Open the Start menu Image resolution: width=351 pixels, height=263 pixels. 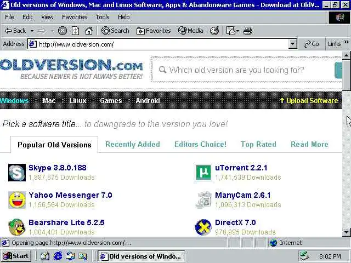click(x=16, y=256)
